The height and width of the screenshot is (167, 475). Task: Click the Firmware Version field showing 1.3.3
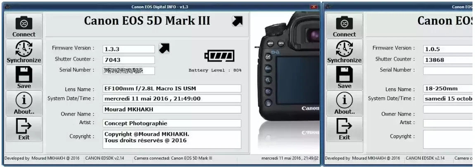point(129,49)
